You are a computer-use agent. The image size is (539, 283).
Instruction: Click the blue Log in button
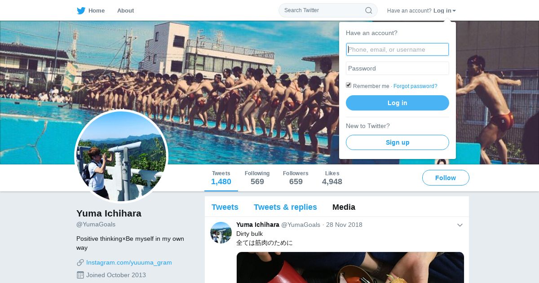coord(398,103)
